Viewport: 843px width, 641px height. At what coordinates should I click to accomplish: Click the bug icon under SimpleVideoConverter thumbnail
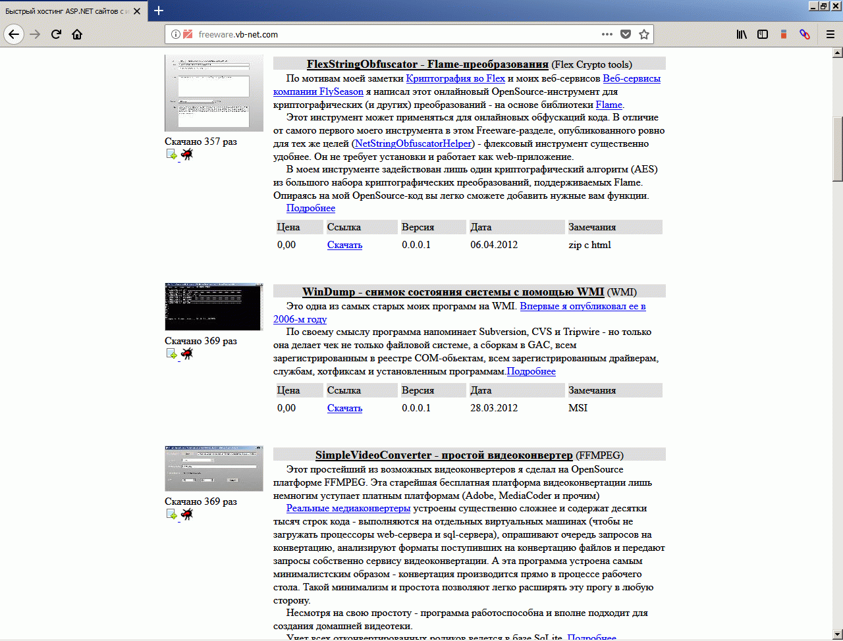pos(187,515)
